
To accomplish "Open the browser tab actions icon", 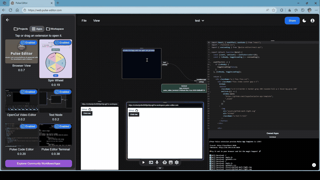I will (x=4, y=3).
